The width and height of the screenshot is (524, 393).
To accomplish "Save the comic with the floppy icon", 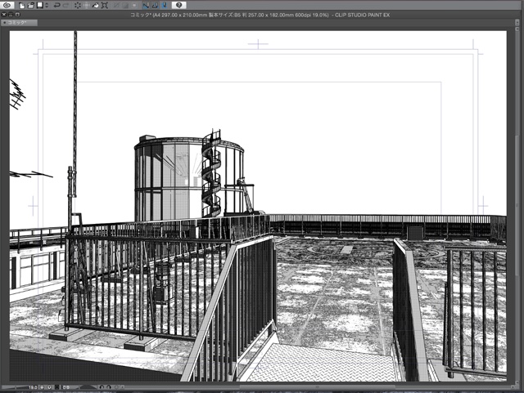I will 40,6.
